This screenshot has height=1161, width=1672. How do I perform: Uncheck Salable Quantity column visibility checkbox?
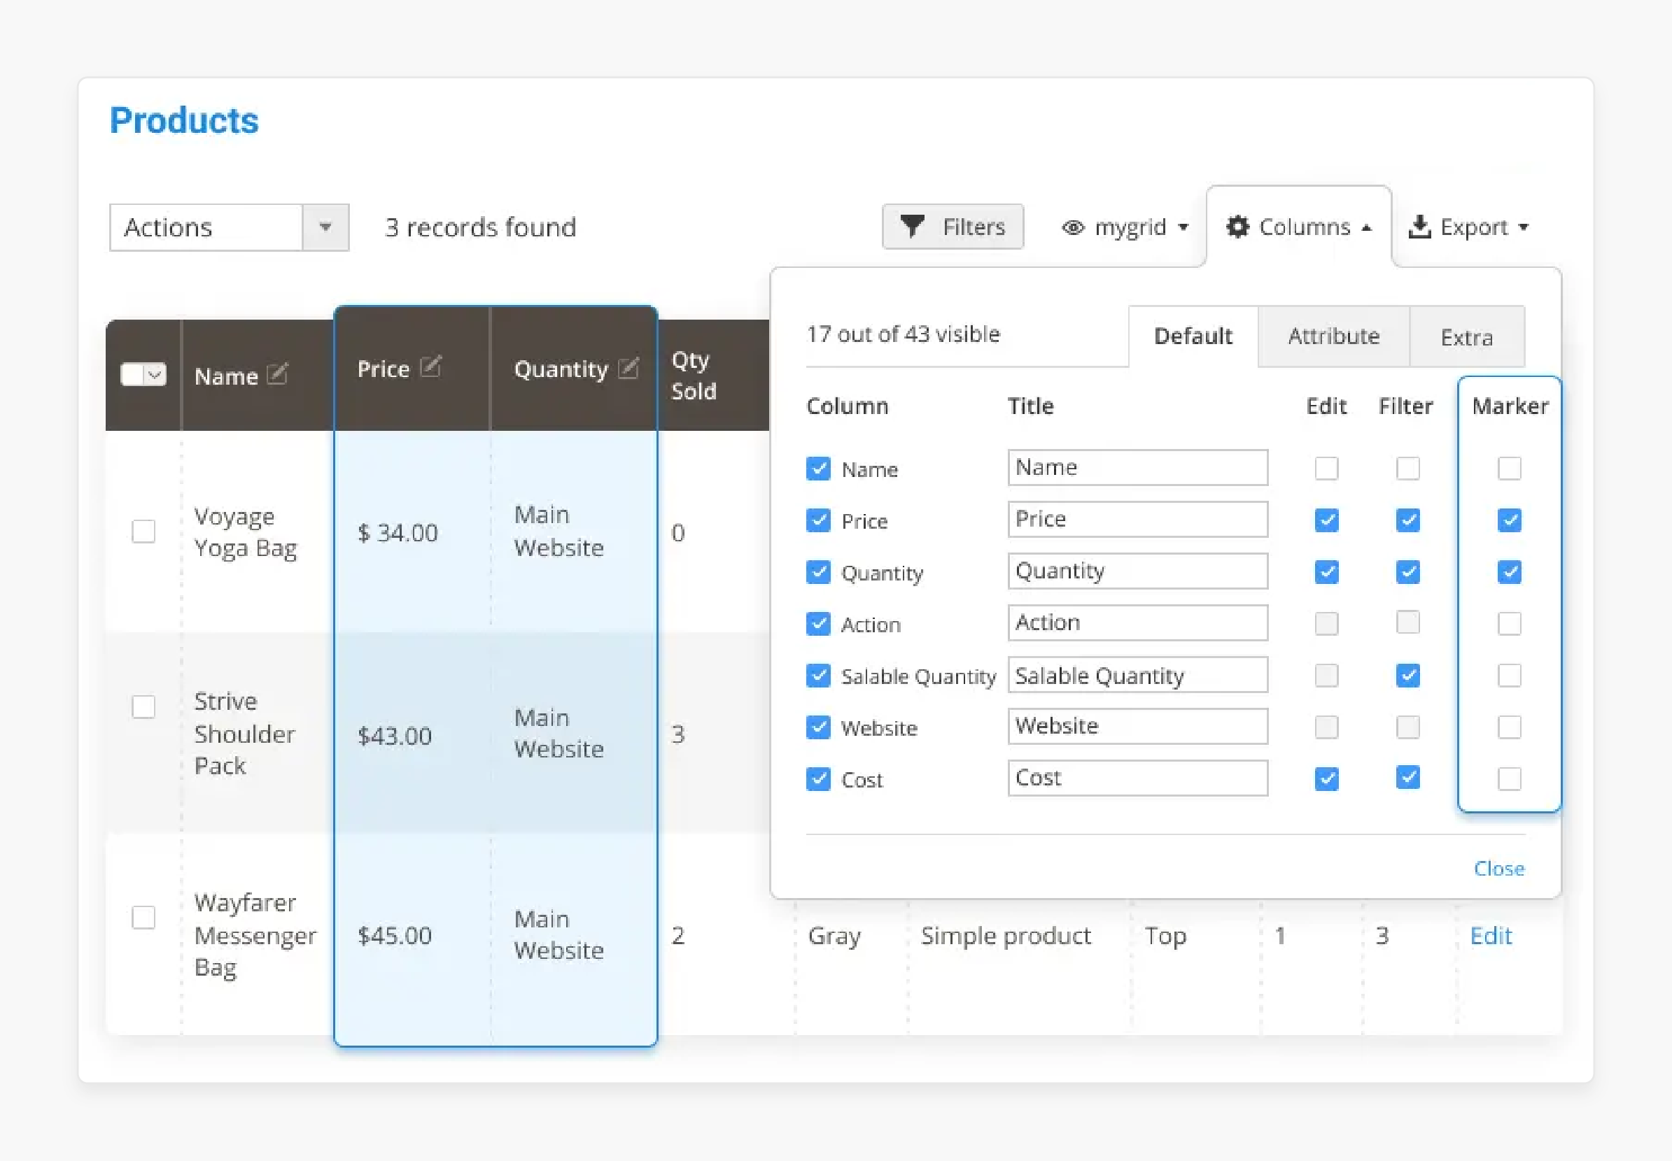coord(818,675)
